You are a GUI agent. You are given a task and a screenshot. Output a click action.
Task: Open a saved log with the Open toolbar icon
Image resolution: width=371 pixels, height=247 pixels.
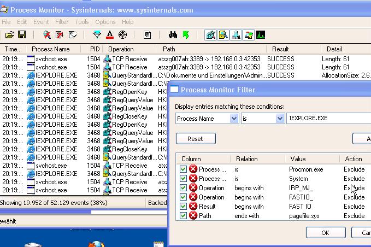pyautogui.click(x=9, y=35)
